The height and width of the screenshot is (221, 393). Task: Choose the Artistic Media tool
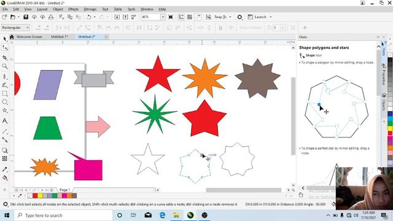[5, 85]
